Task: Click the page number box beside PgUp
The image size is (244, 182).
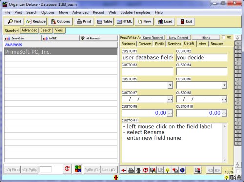Action: click(45, 170)
